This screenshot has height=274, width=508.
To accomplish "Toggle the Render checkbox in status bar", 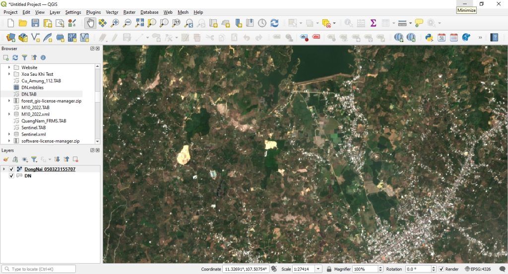I will [441, 269].
